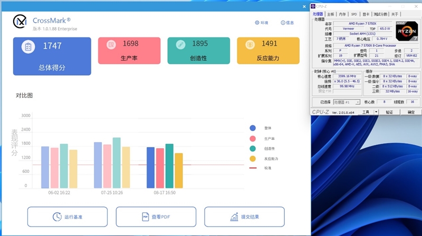Switch to the 关于 tab in CPU-Z
Viewport: 422px width, 236px height.
point(395,14)
